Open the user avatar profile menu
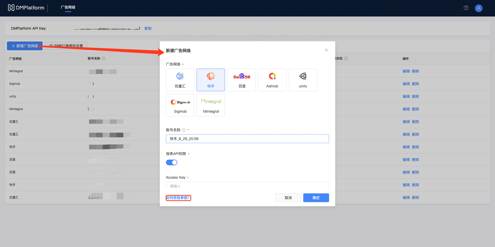Image resolution: width=495 pixels, height=247 pixels. [x=478, y=8]
